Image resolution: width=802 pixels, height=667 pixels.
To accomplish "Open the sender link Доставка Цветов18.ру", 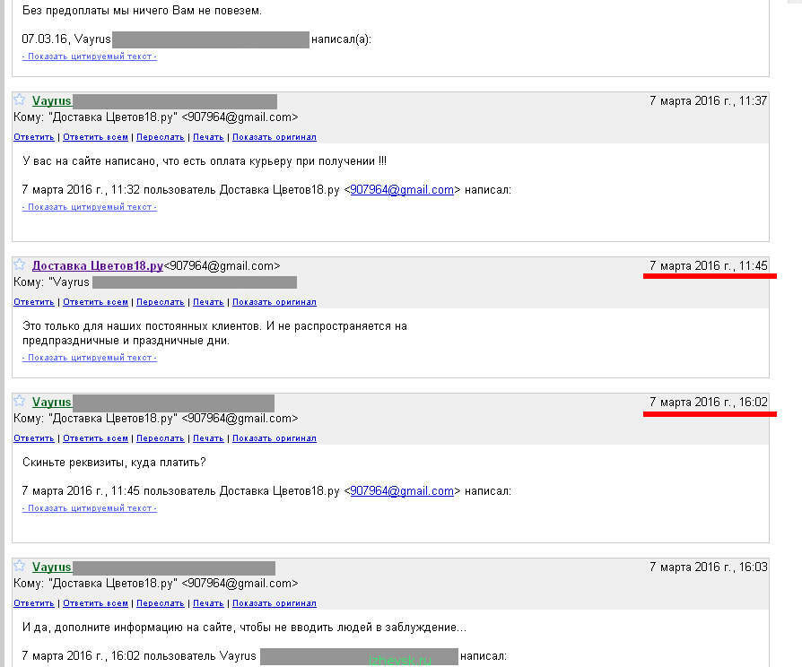I will click(98, 265).
